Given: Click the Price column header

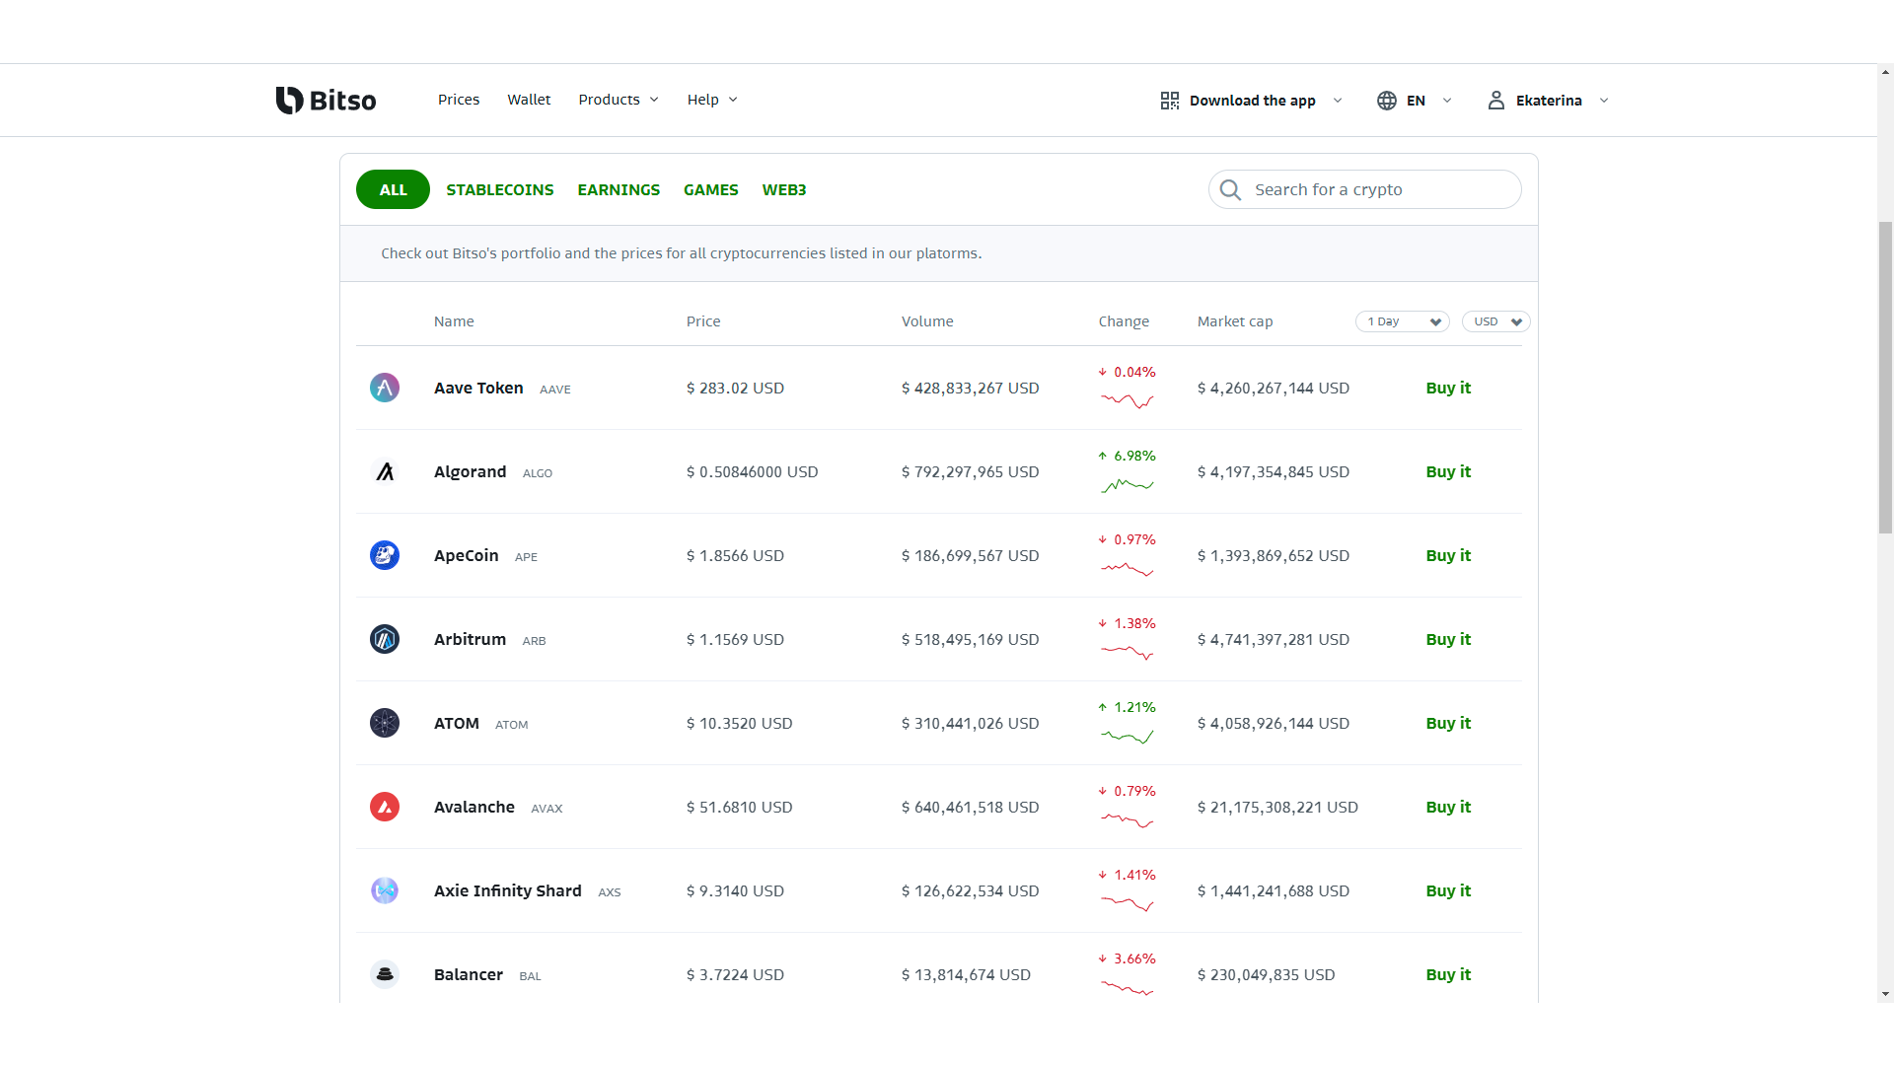Looking at the screenshot, I should (x=703, y=321).
